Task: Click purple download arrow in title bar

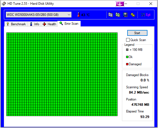Action: click(120, 4)
